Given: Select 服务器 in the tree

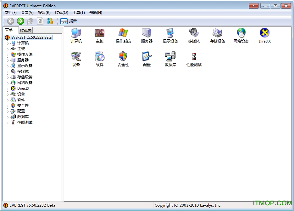Looking at the screenshot, I should click(23, 60).
